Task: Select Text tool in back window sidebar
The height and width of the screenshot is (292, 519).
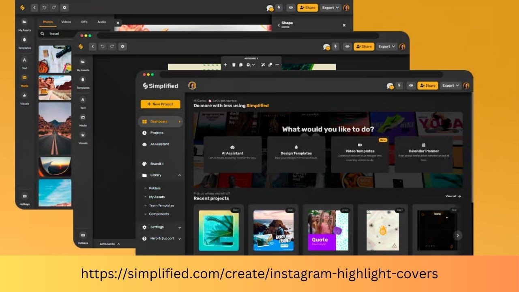Action: [x=24, y=63]
